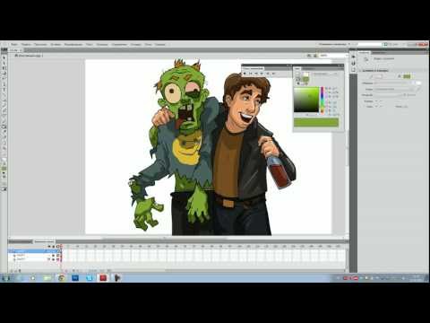
Task: Click the green fill swatch in properties panel
Action: point(407,76)
